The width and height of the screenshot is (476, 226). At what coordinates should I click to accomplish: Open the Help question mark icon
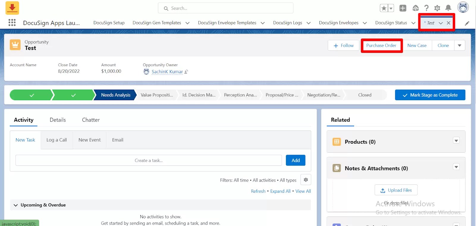426,8
